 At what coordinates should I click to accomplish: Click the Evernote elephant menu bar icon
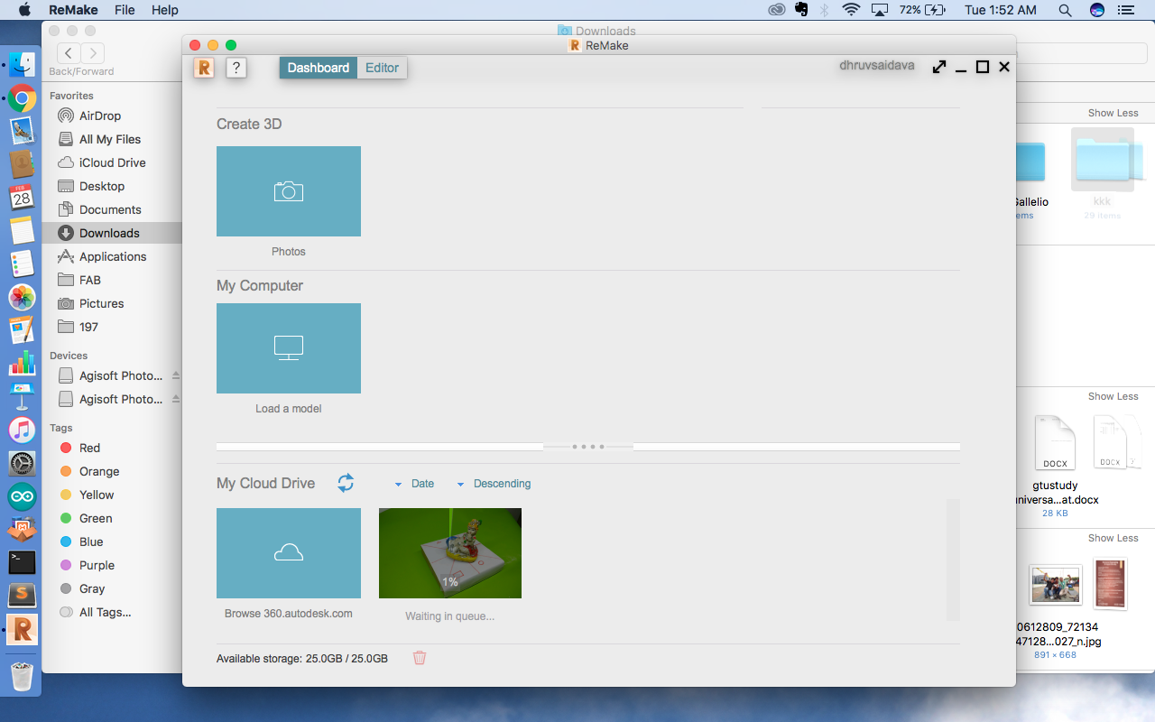801,10
